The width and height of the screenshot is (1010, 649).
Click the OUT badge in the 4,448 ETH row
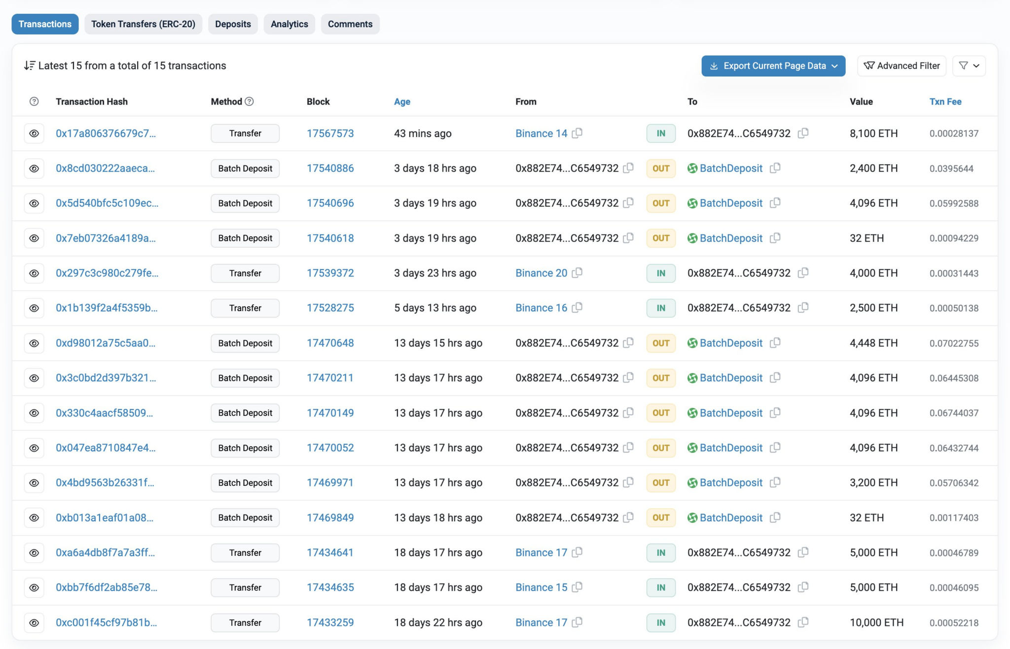pos(661,343)
